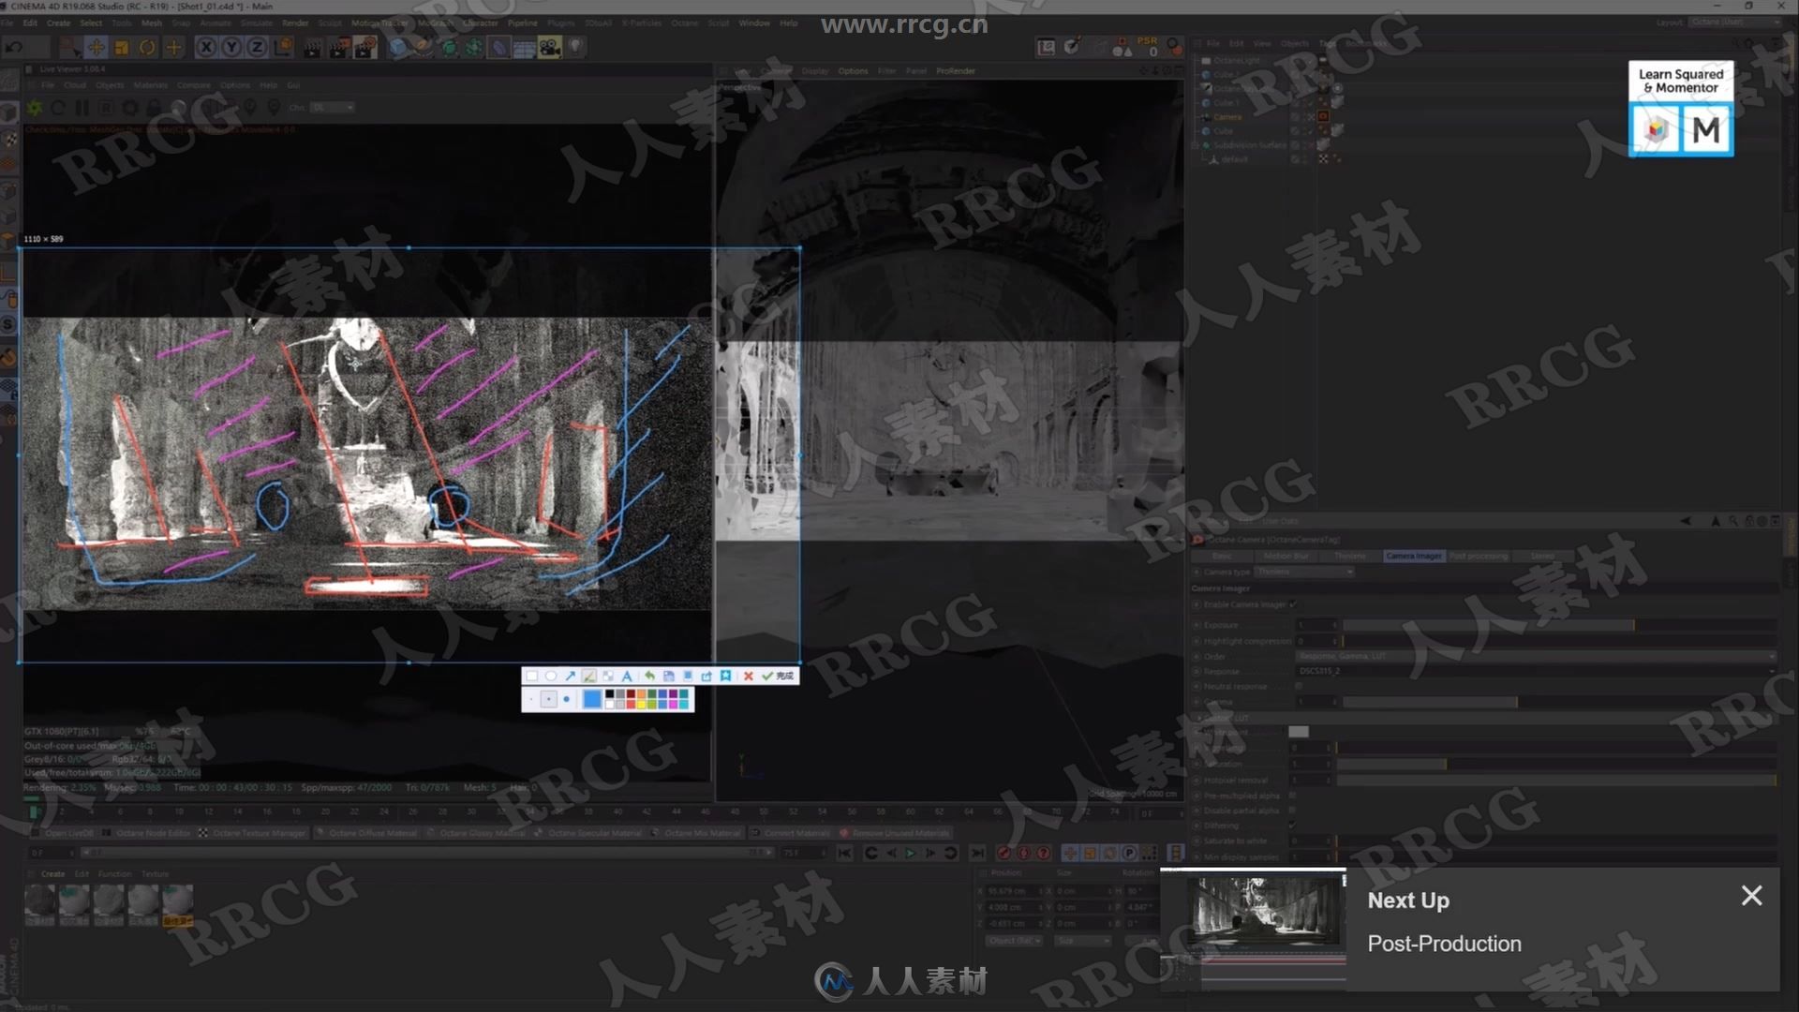Adjust the Exposure slider
Image resolution: width=1799 pixels, height=1012 pixels.
[1559, 625]
